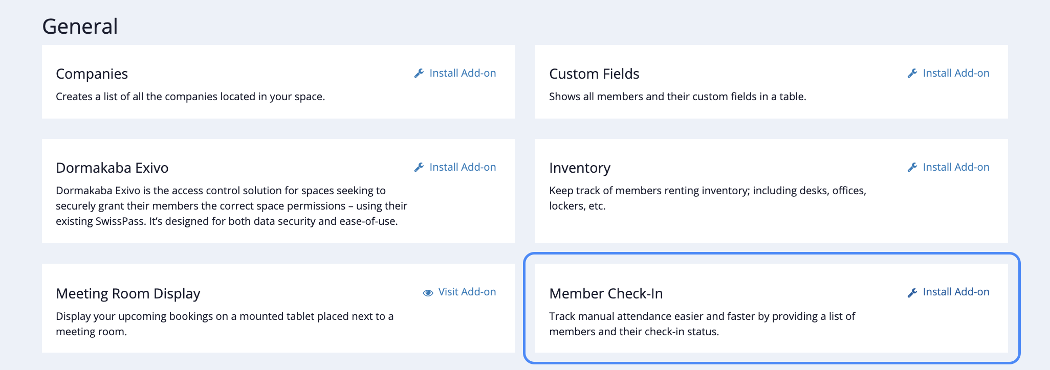1050x370 pixels.
Task: Click the wrench icon for Dormakaba Exivo
Action: [x=419, y=168]
